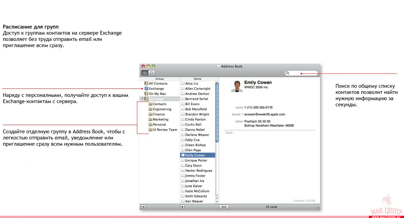Click the blue Exchange icon below All Contacts
This screenshot has height=218, width=404.
(146, 89)
